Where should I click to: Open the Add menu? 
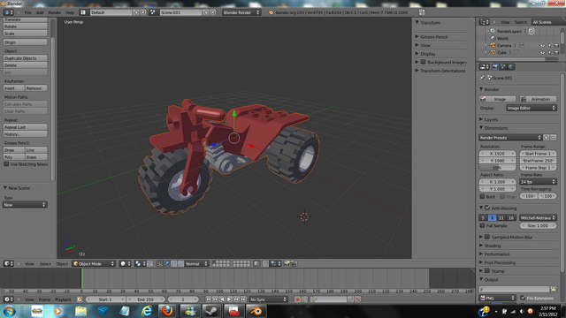tap(40, 12)
